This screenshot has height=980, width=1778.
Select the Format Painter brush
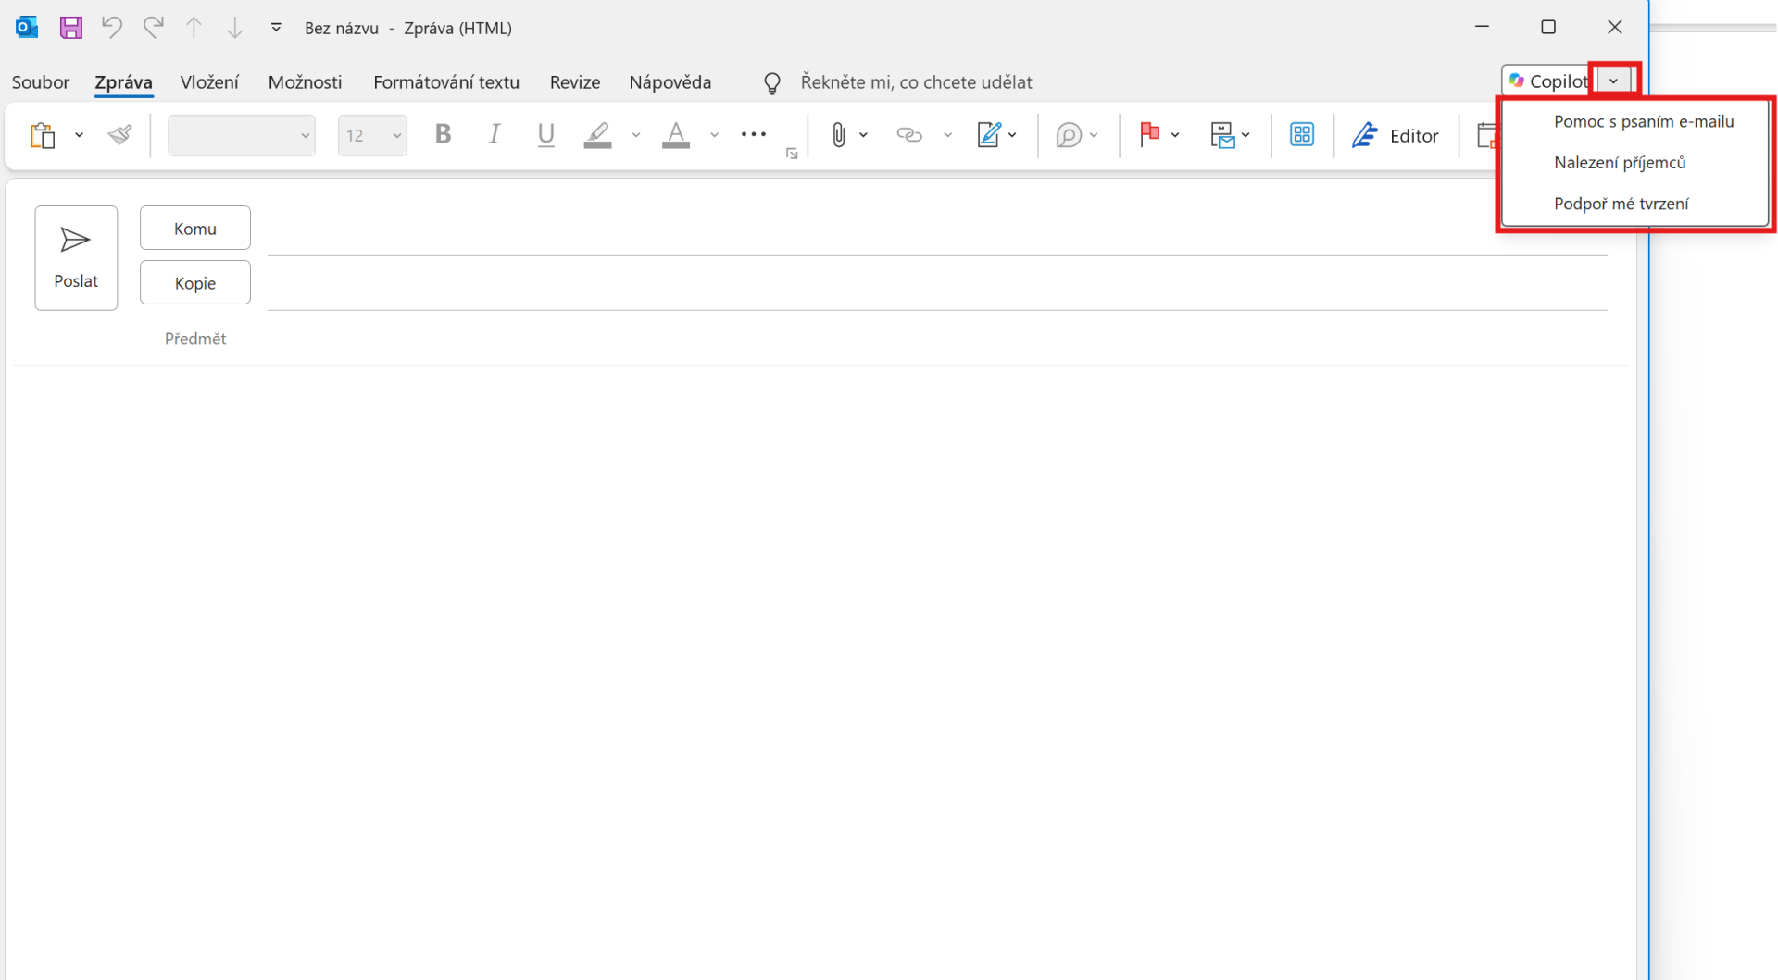tap(119, 135)
